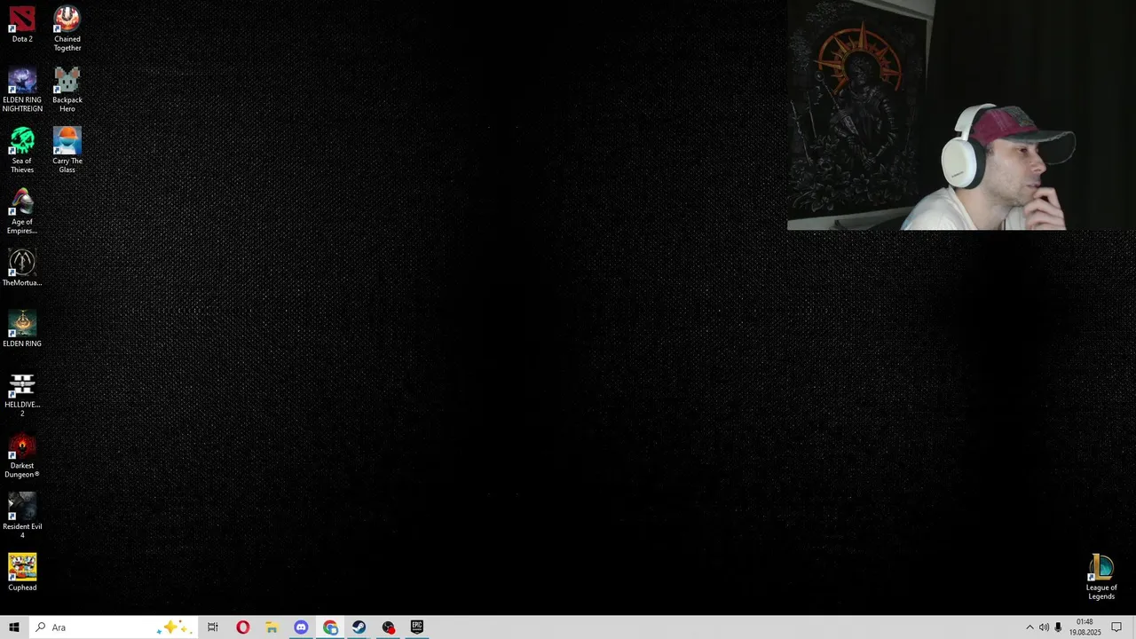Open Steam from the taskbar

(x=359, y=627)
